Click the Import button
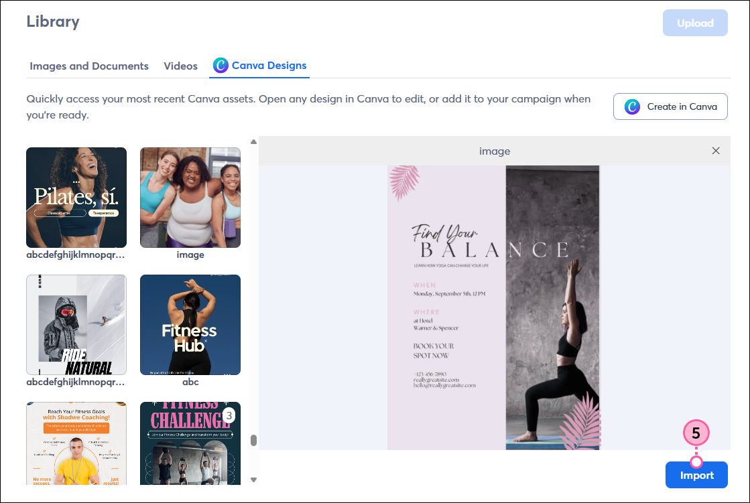Screen dimensions: 750x503 696,475
